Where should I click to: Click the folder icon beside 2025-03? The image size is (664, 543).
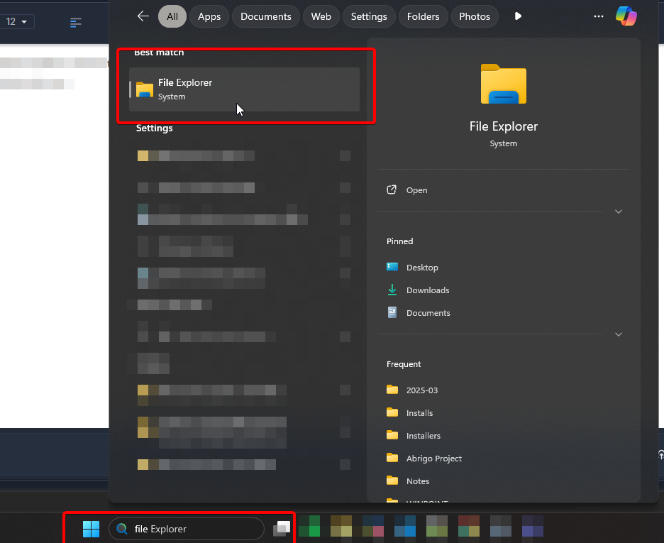(x=392, y=390)
